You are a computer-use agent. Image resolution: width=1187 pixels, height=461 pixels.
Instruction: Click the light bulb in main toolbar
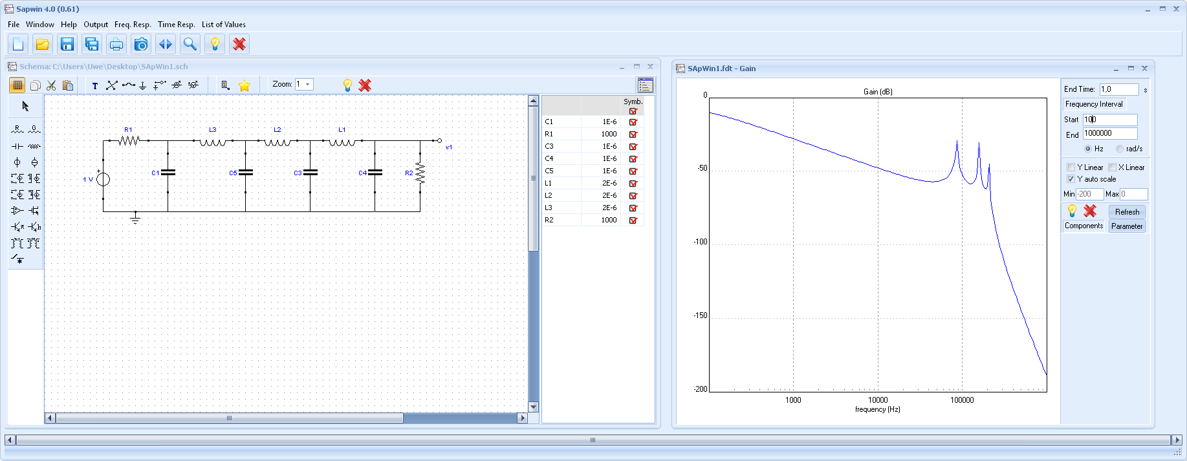215,44
